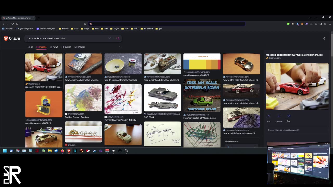Open the purple Phantom extension icon
This screenshot has width=333, height=187.
[307, 24]
